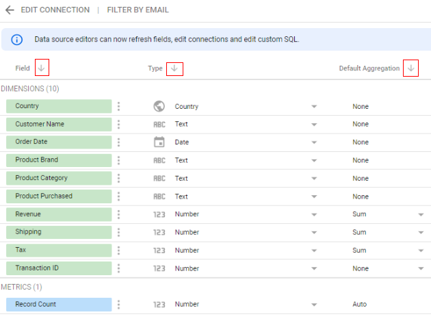This screenshot has height=319, width=431.
Task: Click None aggregation value for Country
Action: tap(361, 106)
